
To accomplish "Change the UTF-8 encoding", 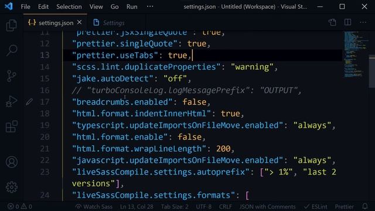I will (203, 206).
